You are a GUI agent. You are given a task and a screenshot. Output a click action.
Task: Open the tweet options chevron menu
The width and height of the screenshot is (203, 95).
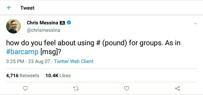pyautogui.click(x=196, y=24)
